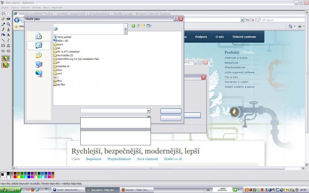Click the My Documents folder icon in sidebar
This screenshot has height=193, width=309.
(39, 55)
